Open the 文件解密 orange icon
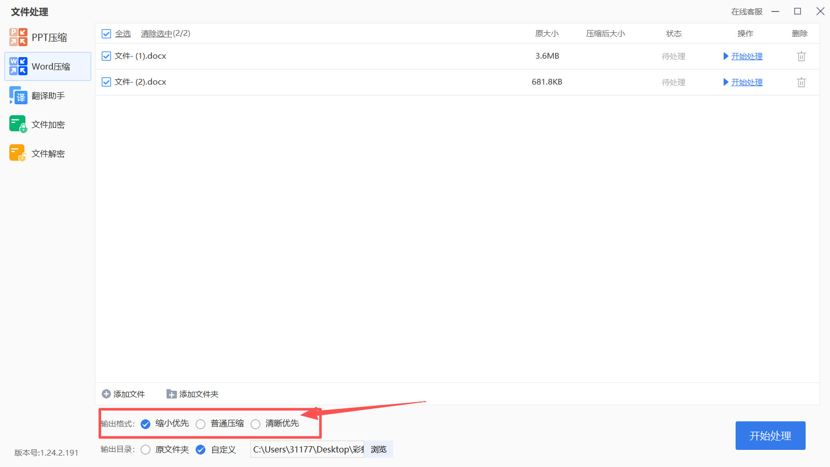 pos(18,154)
